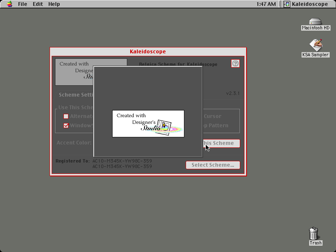Click the Select Scheme... button
This screenshot has width=336, height=252.
click(x=213, y=165)
